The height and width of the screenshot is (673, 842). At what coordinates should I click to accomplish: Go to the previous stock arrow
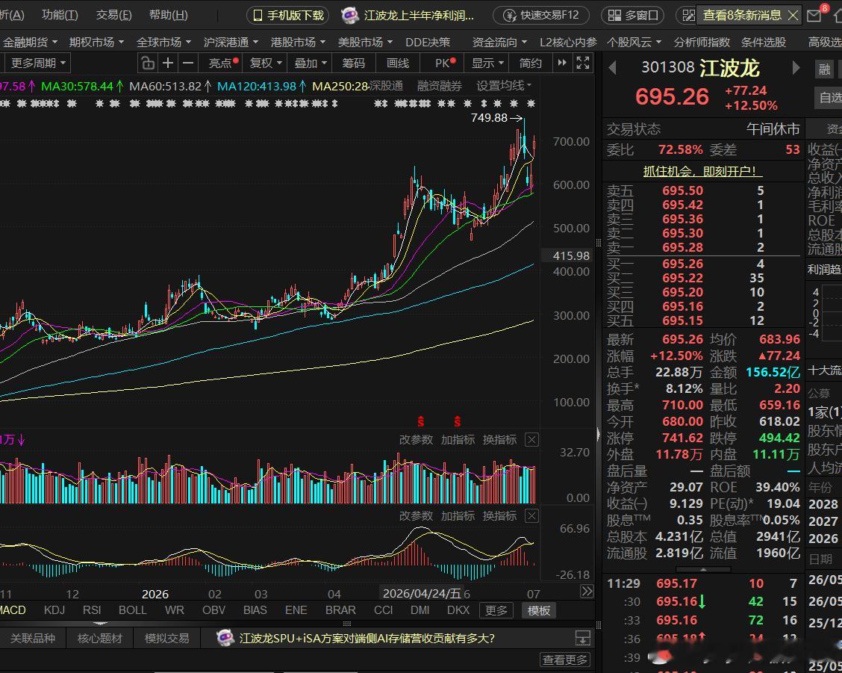(612, 68)
